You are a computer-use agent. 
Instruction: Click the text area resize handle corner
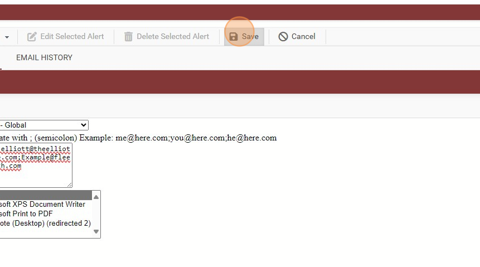click(70, 185)
